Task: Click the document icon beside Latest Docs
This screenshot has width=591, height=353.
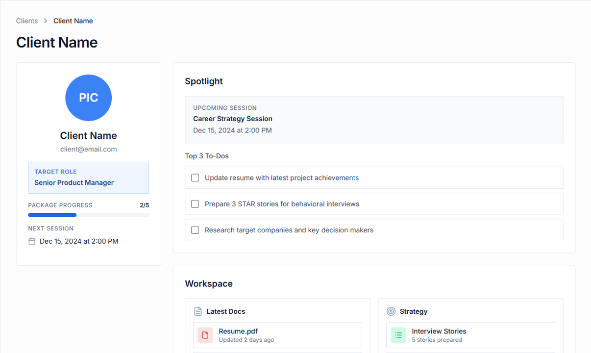Action: [197, 311]
